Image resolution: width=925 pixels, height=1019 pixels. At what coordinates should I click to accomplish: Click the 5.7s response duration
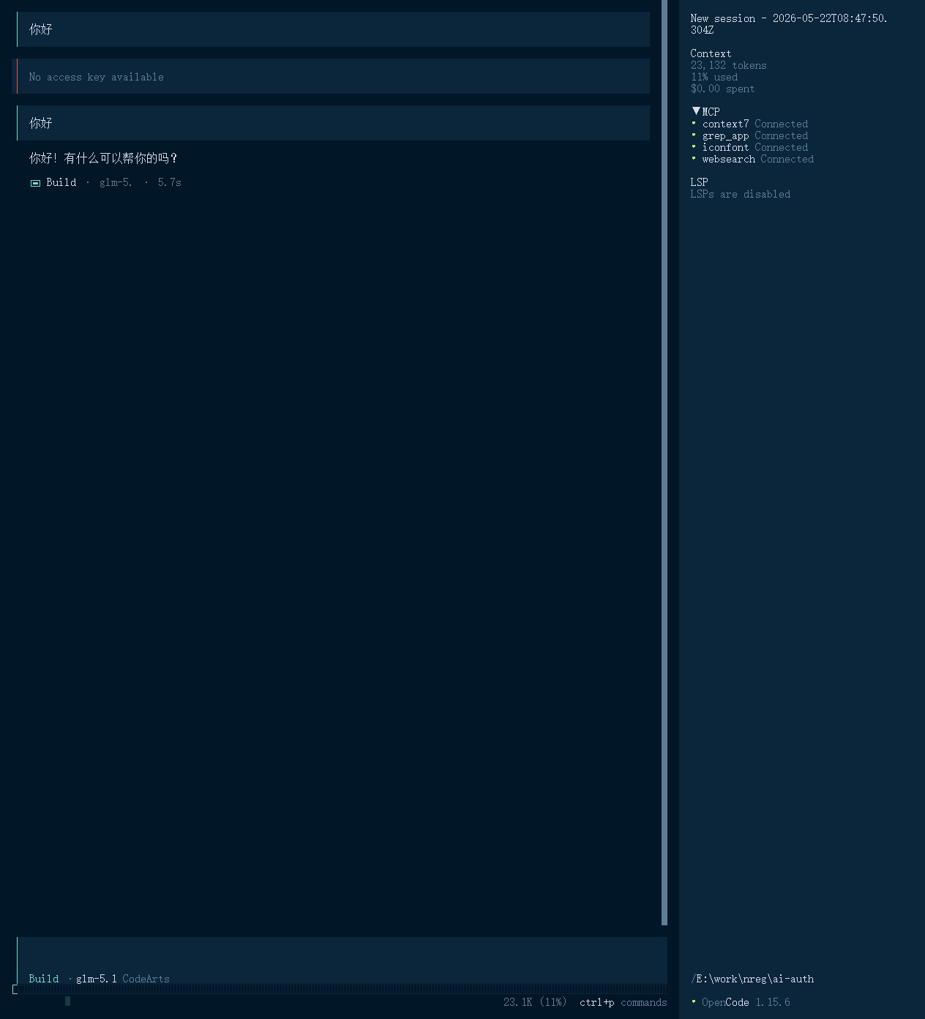coord(170,182)
